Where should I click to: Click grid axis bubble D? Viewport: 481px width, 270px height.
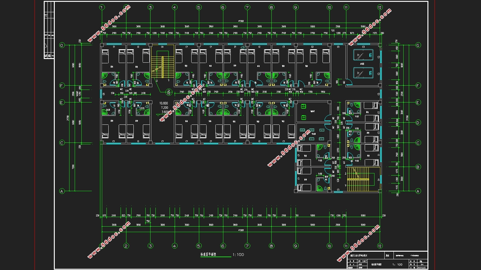point(418,123)
